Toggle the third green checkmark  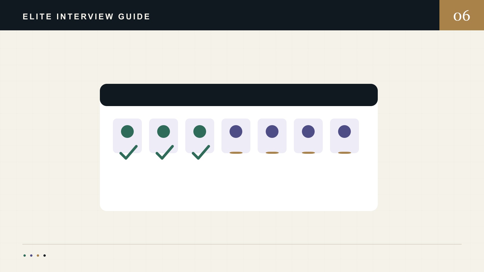[x=201, y=152]
